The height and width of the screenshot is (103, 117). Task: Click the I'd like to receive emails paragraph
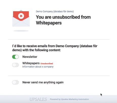pyautogui.click(x=55, y=48)
